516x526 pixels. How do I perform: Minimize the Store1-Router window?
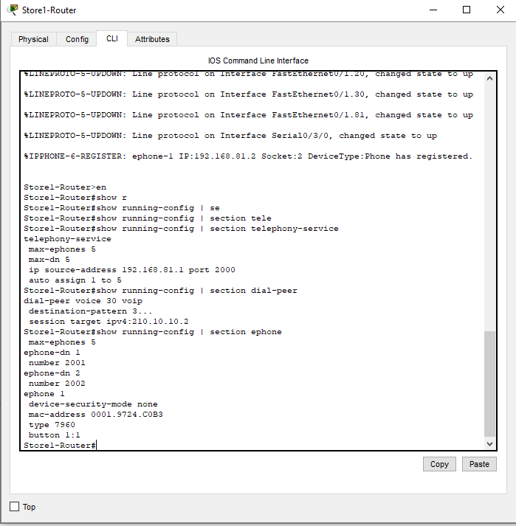pos(432,10)
